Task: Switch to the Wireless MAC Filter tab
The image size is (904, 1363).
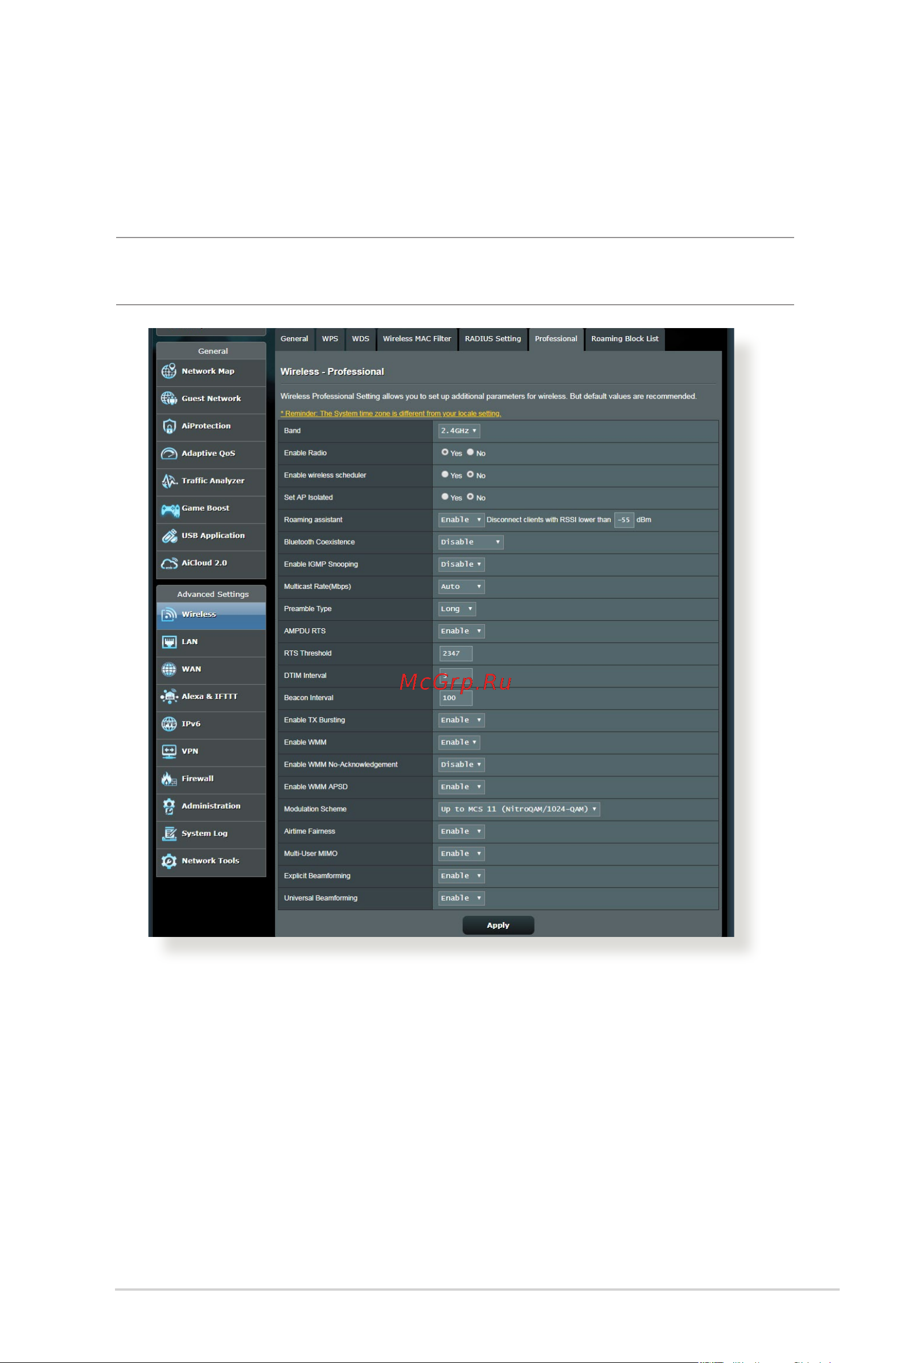Action: click(417, 339)
